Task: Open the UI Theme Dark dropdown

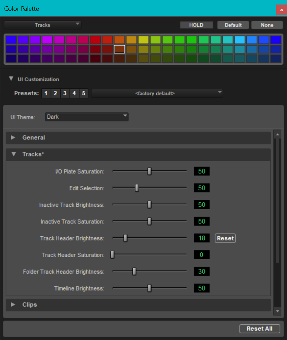Action: click(x=87, y=117)
